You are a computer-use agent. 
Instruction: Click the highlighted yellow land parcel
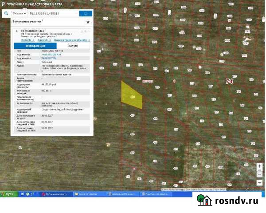(x=131, y=95)
